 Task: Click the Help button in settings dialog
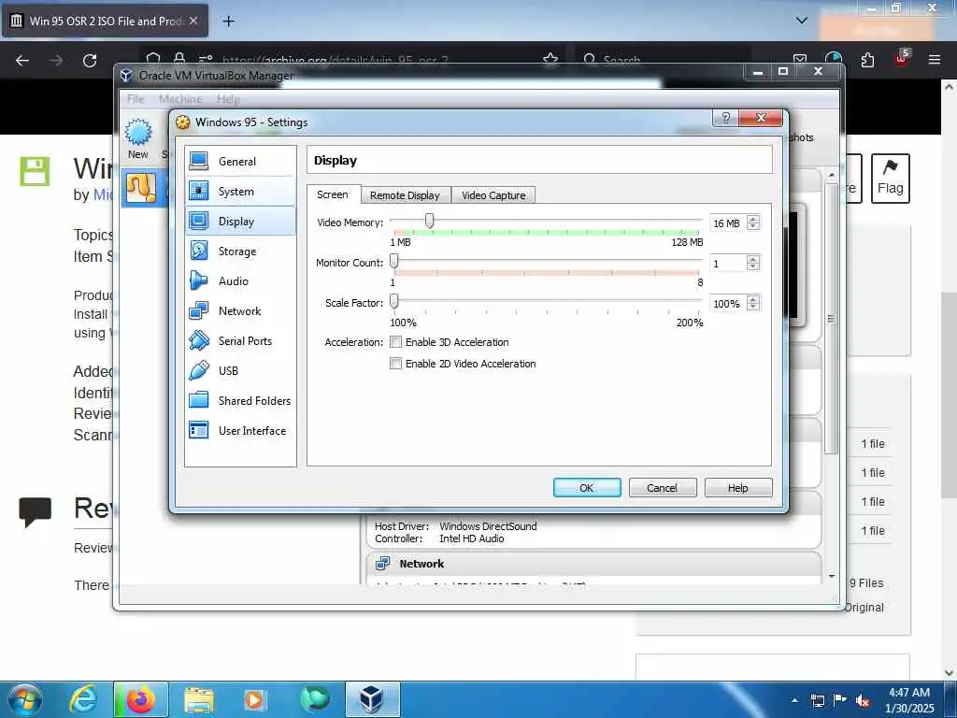738,488
